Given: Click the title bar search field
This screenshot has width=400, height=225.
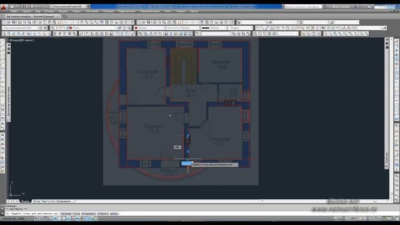Looking at the screenshot, I should [x=303, y=7].
